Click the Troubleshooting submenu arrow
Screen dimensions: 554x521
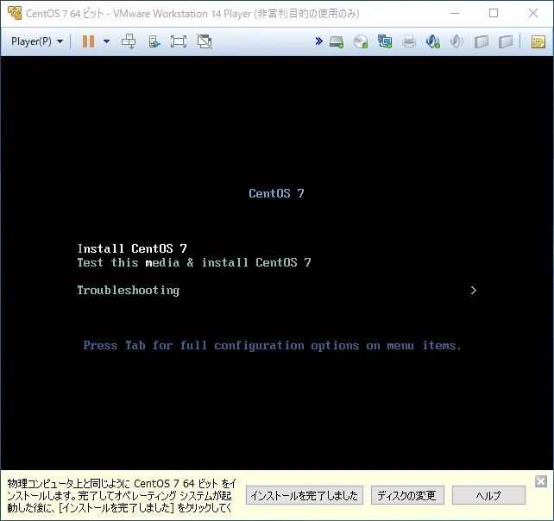[474, 291]
